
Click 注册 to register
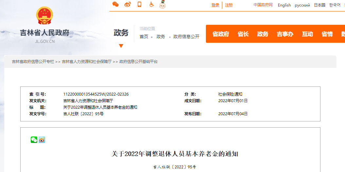[x=228, y=5]
